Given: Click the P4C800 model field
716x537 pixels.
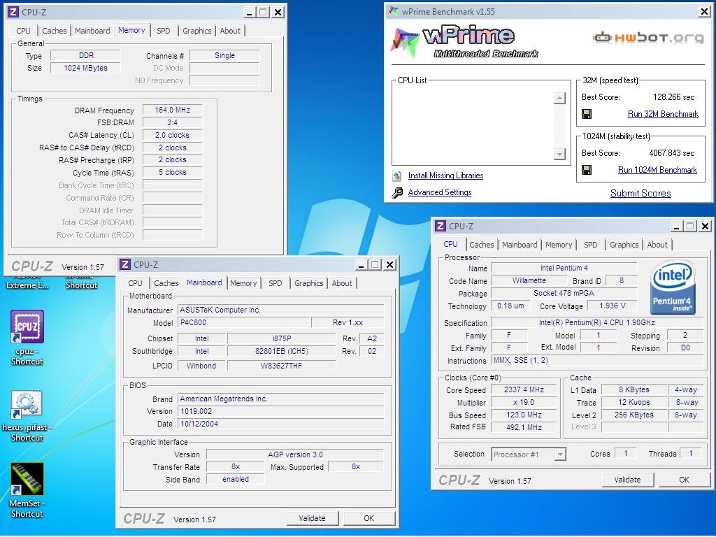Looking at the screenshot, I should tap(243, 322).
